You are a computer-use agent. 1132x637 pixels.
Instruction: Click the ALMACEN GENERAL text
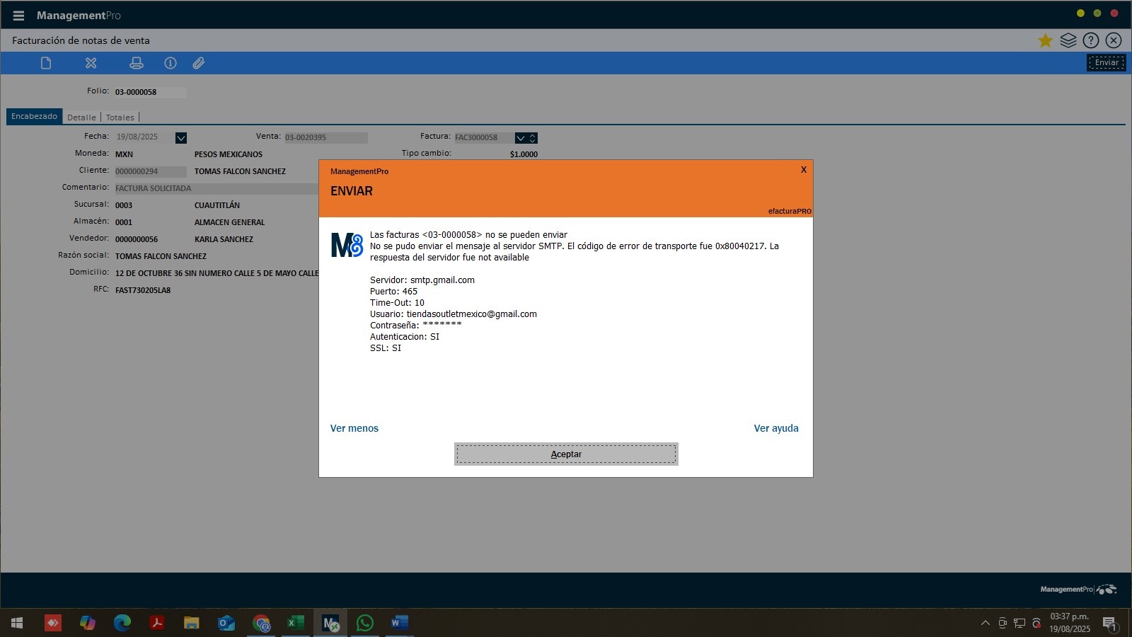click(x=229, y=222)
